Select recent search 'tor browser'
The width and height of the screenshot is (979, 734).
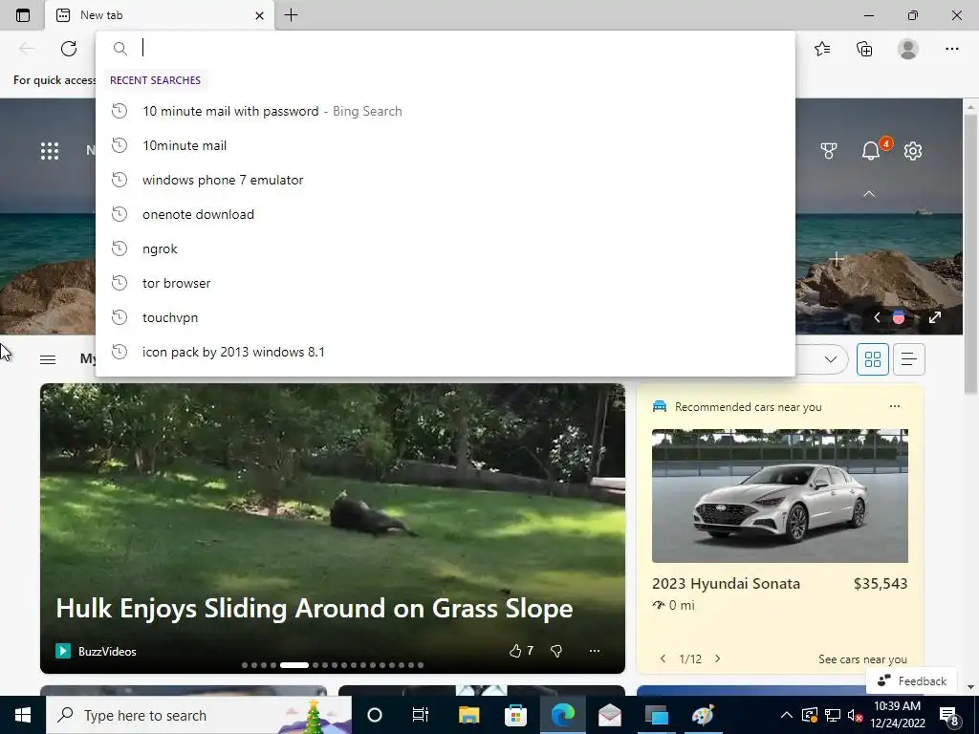coord(446,283)
